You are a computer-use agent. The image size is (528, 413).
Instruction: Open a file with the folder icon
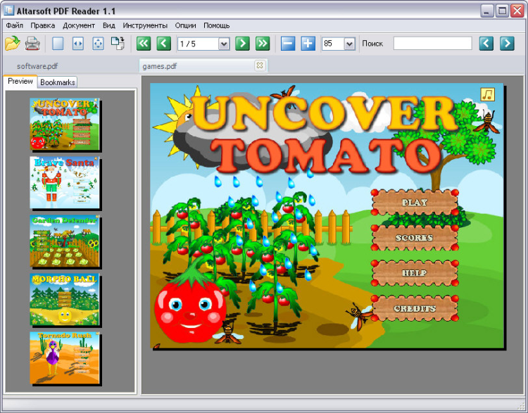point(13,44)
